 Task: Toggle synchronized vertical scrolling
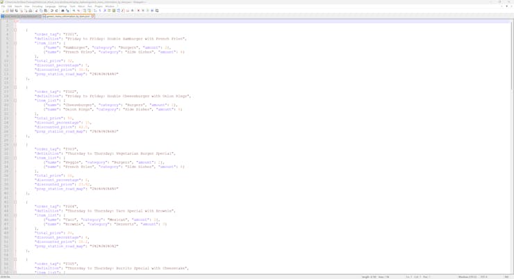pyautogui.click(x=84, y=10)
